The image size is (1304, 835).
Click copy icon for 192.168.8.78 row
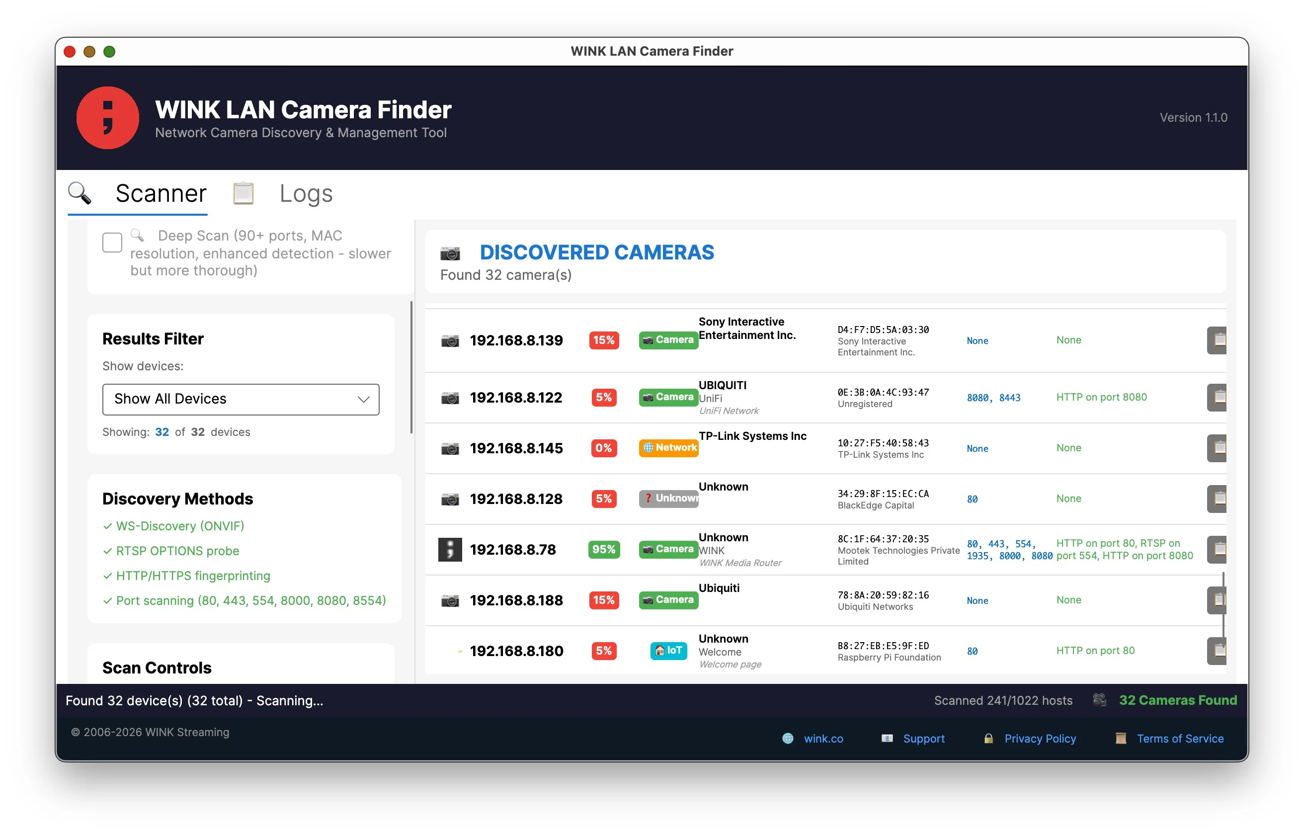coord(1219,549)
